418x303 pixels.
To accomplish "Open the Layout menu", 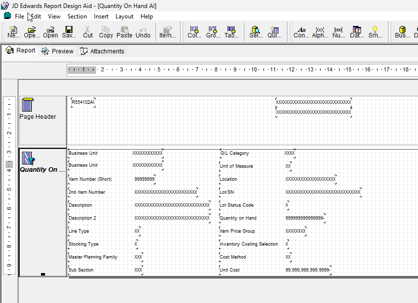I will (x=124, y=16).
